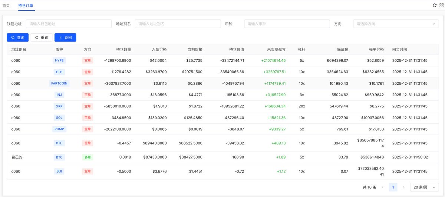The image size is (445, 197).
Task: Click the -33549065.36 position value cell
Action: point(232,72)
